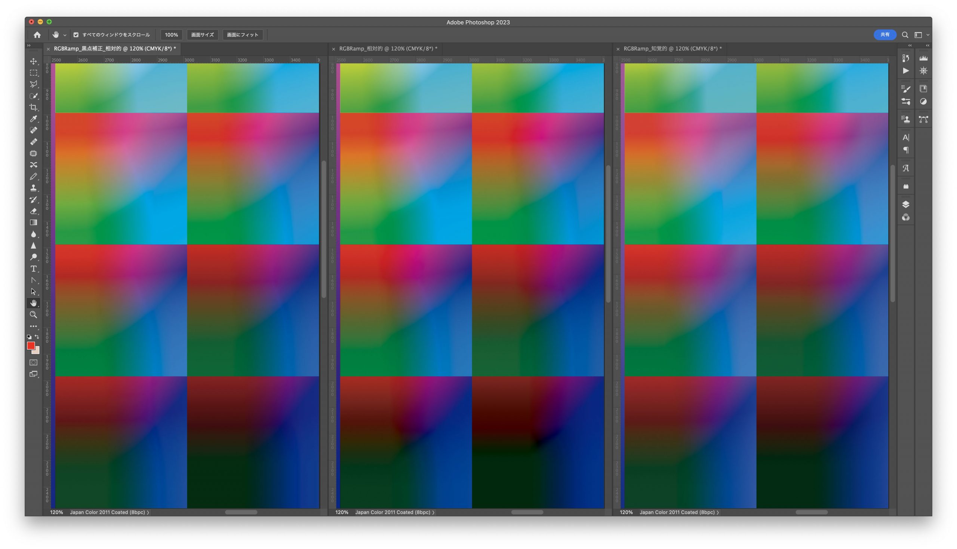This screenshot has width=957, height=549.
Task: Select the Eyedropper tool
Action: 34,119
